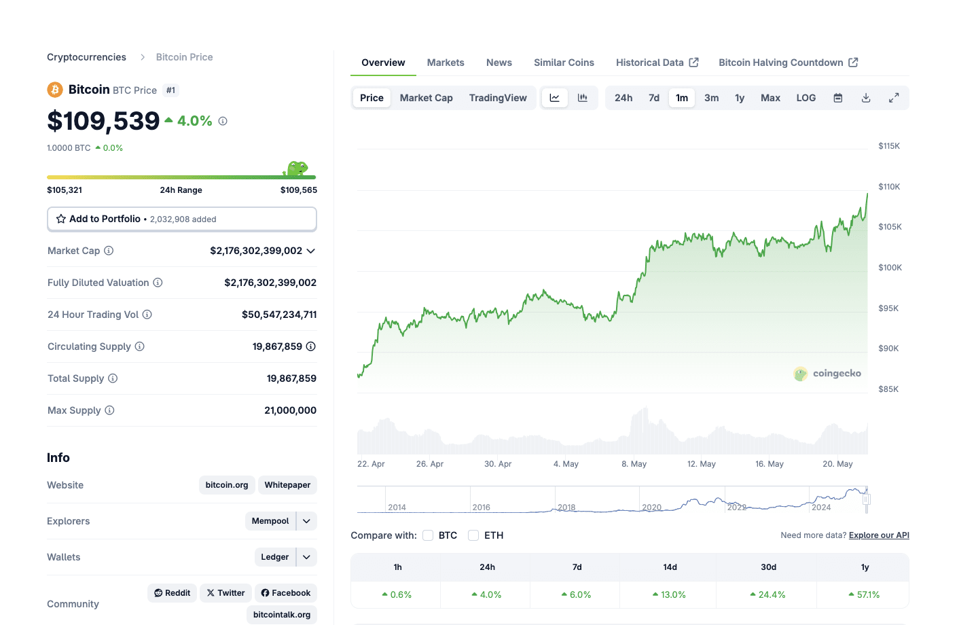Show 24 Hour Trading Vol info icon
Image resolution: width=959 pixels, height=625 pixels.
pos(147,315)
